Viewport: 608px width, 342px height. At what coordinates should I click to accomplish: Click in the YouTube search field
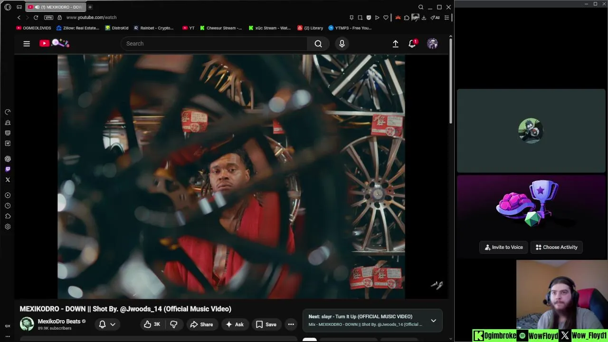[214, 44]
